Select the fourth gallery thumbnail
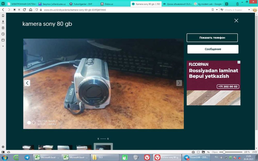The image size is (258, 161). pyautogui.click(x=84, y=147)
